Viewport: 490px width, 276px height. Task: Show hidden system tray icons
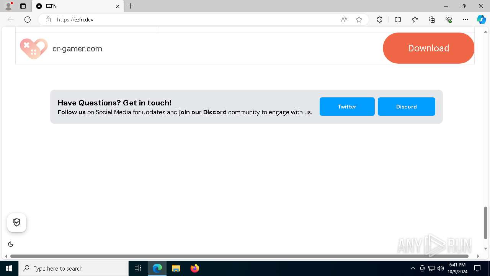(x=413, y=268)
